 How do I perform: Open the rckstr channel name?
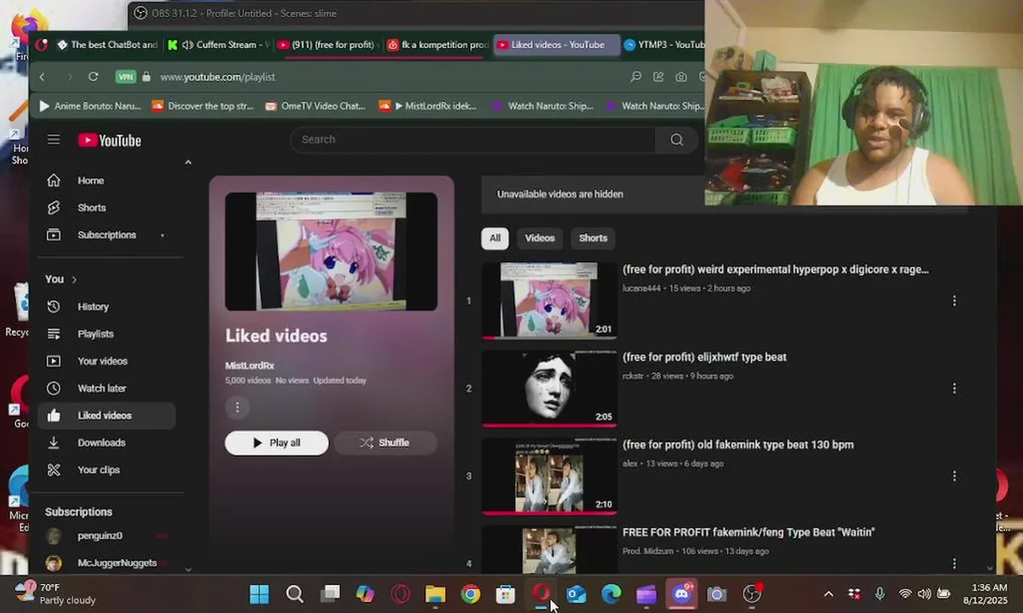pos(633,376)
